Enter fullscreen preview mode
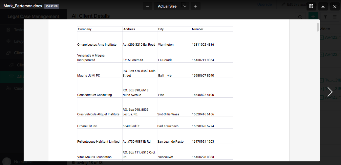Image resolution: width=341 pixels, height=165 pixels. click(311, 6)
